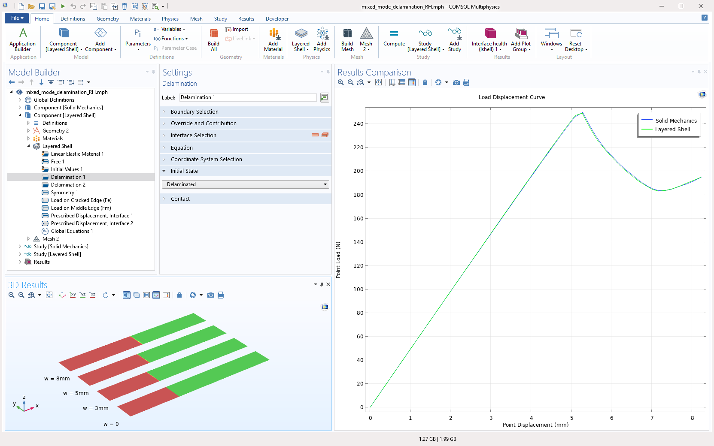The image size is (714, 446).
Task: Toggle the view lock in 3D Results toolbar
Action: point(179,295)
